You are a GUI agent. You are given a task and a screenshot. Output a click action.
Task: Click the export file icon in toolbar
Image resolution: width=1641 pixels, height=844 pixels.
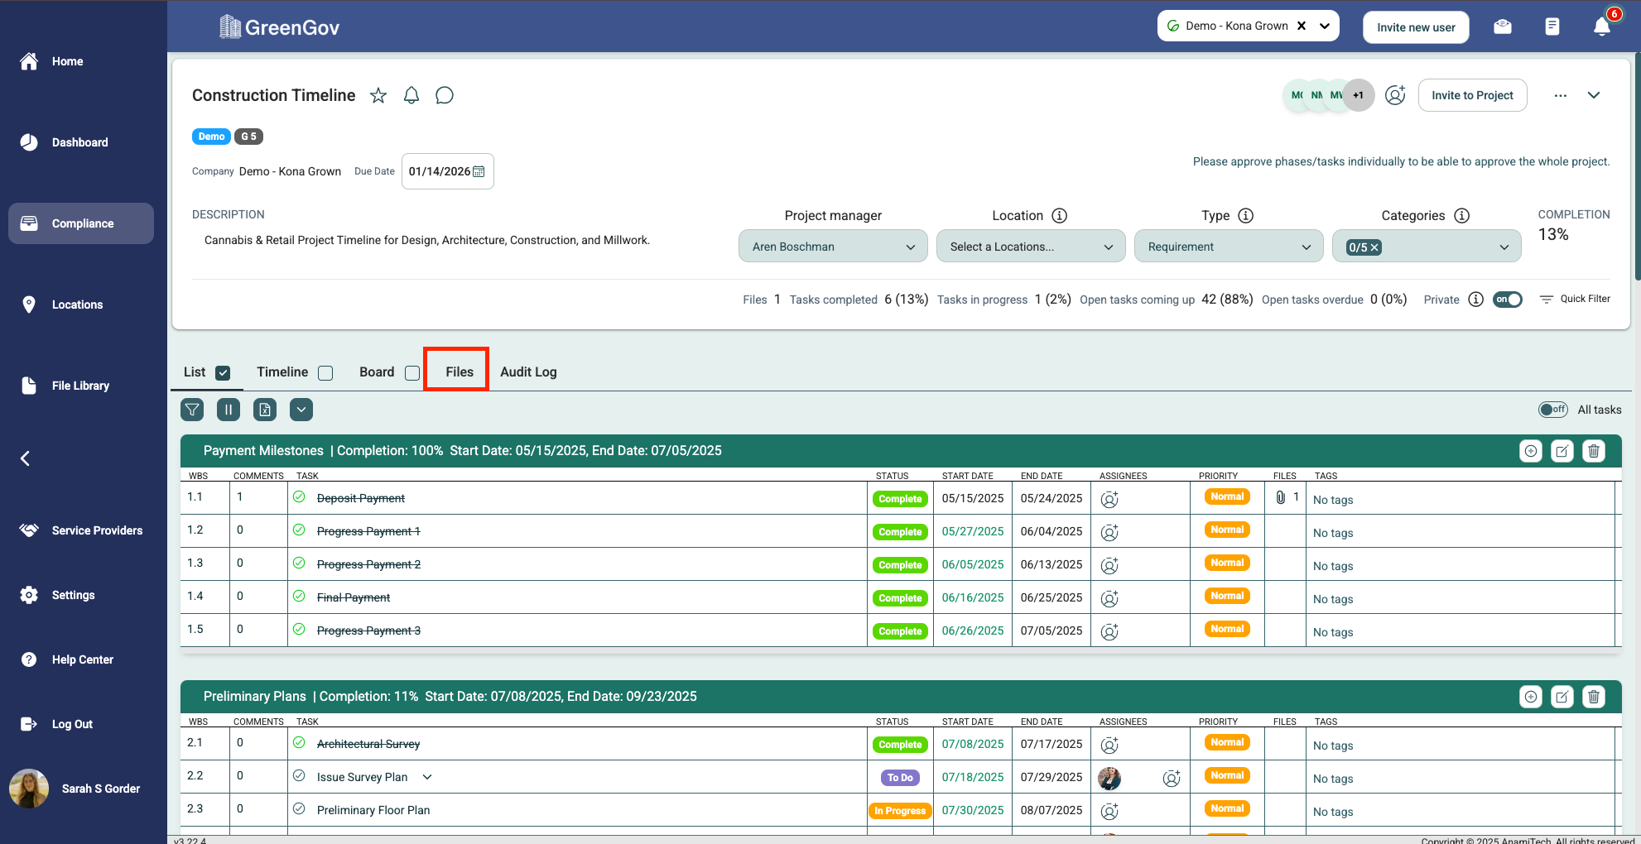(265, 410)
